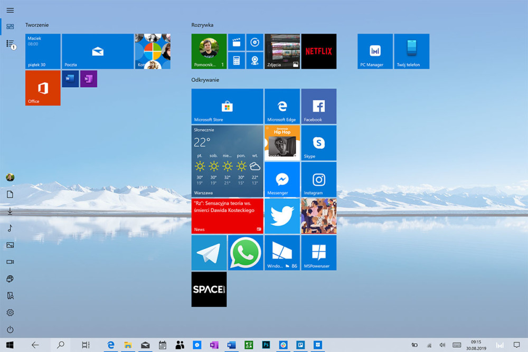This screenshot has height=352, width=528.
Task: Click the Wi-Fi network tray icon
Action: click(429, 345)
